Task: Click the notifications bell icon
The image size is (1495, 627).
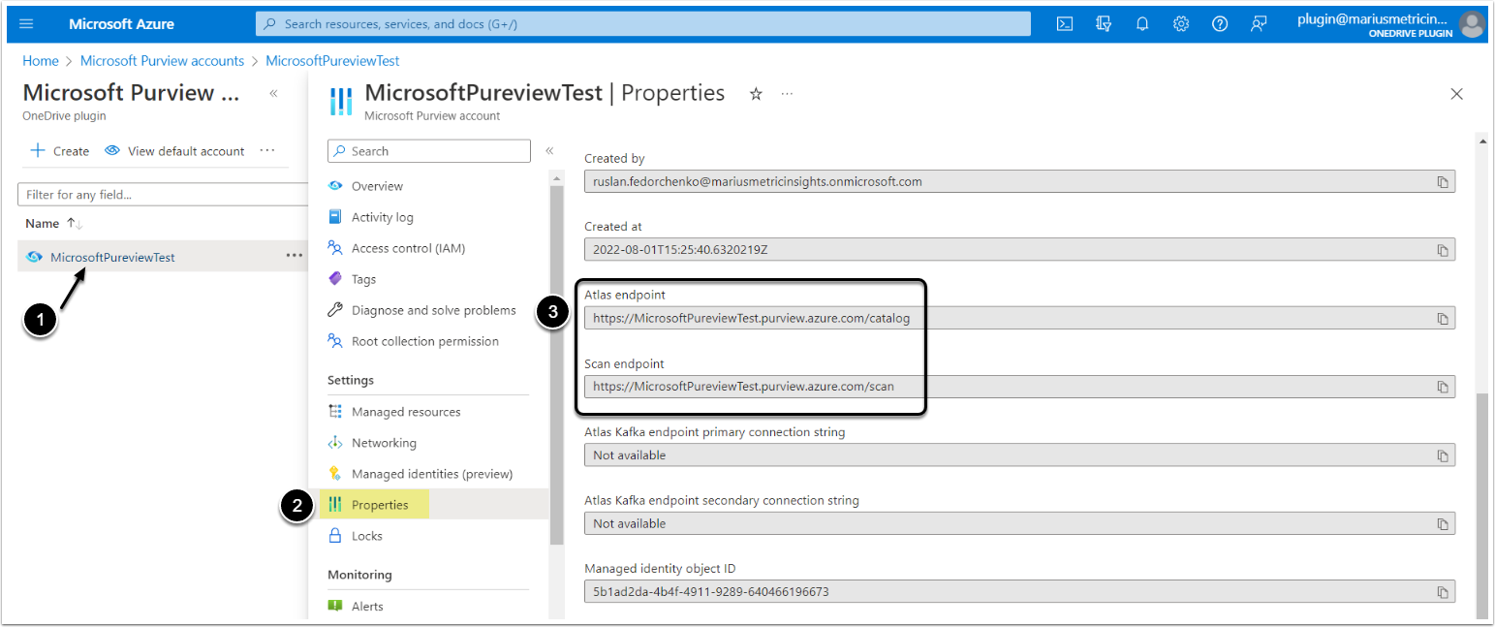Action: [1142, 24]
